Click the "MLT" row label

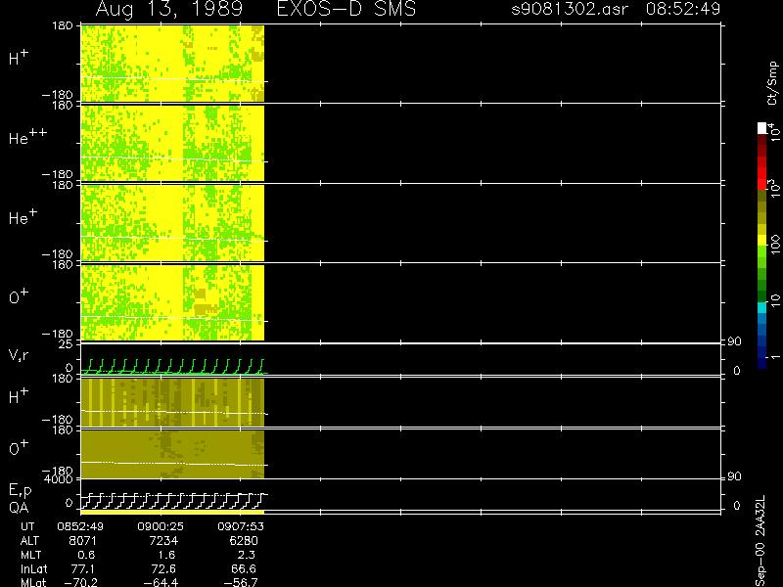[x=31, y=555]
